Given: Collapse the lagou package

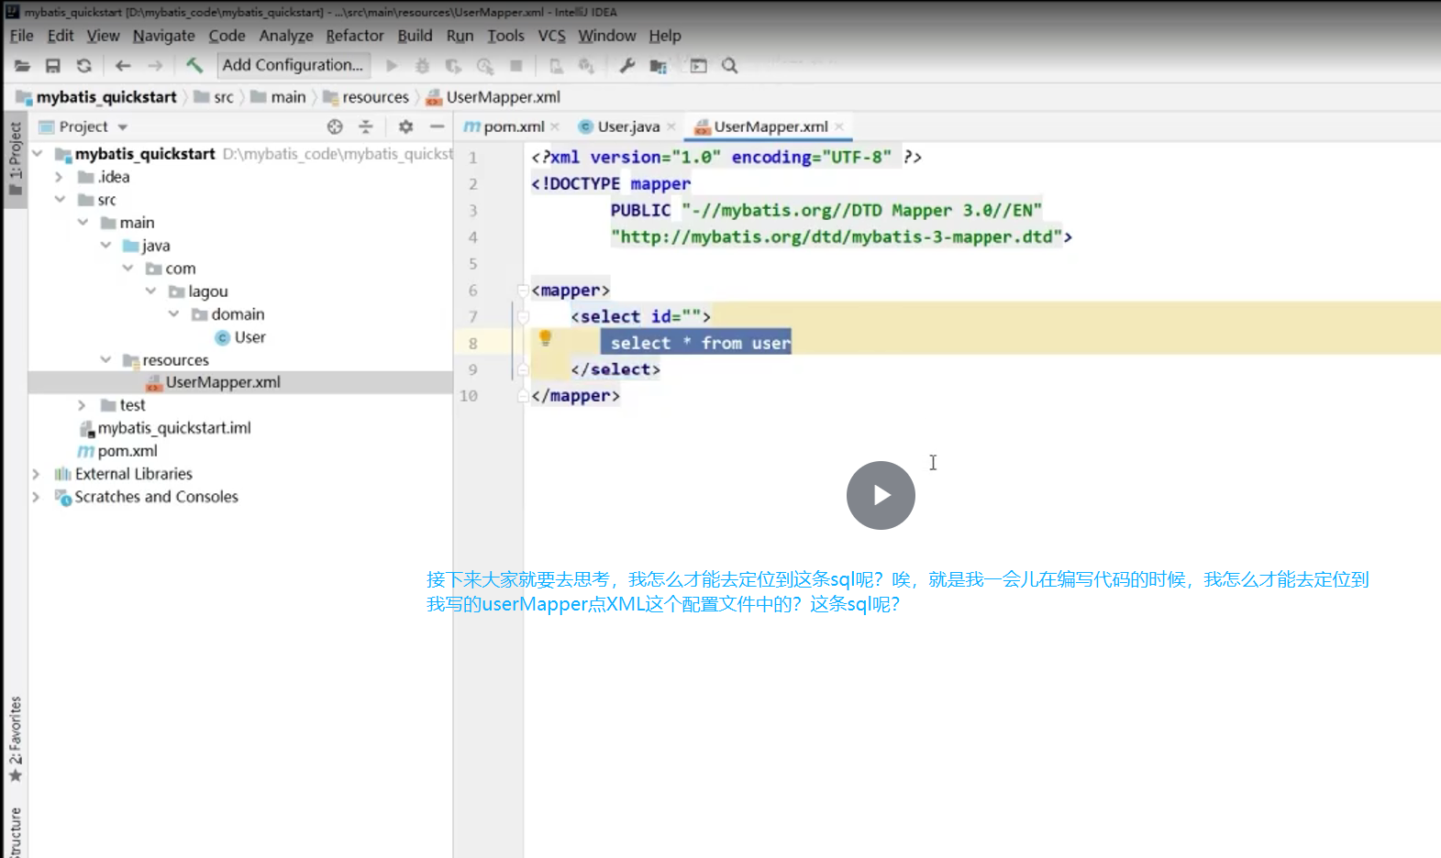Looking at the screenshot, I should tap(150, 291).
